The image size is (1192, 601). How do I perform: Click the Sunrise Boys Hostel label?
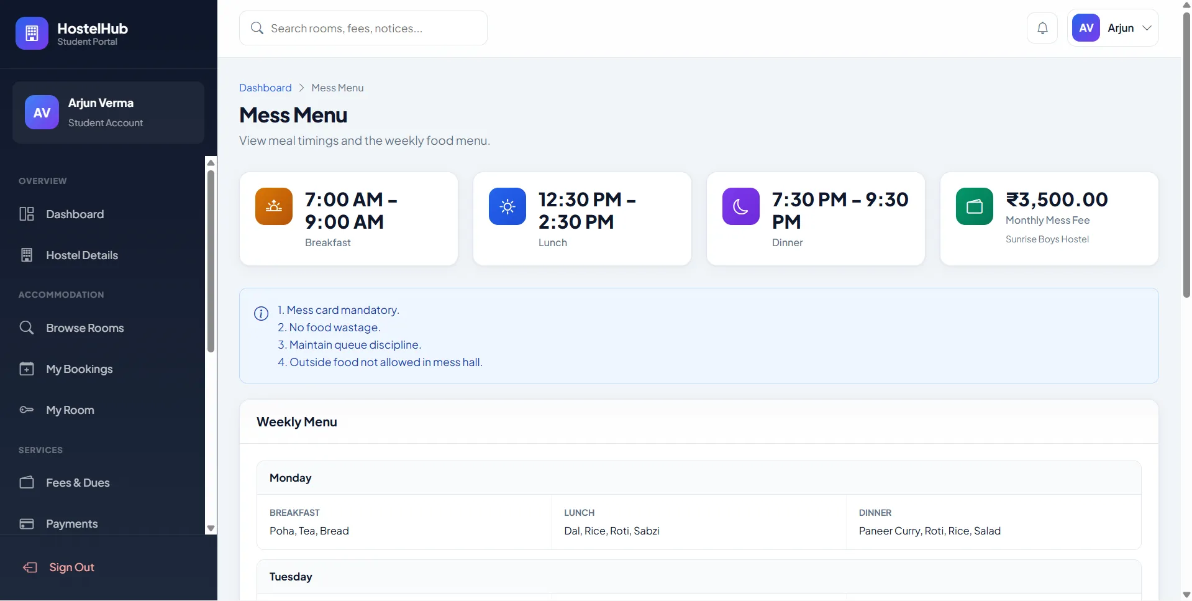pos(1047,239)
